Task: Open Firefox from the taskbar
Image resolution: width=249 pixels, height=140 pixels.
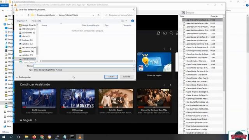Action: (34, 137)
